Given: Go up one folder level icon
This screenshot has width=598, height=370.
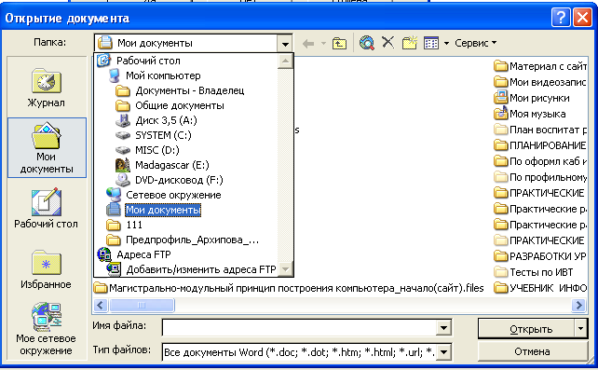Looking at the screenshot, I should [339, 44].
